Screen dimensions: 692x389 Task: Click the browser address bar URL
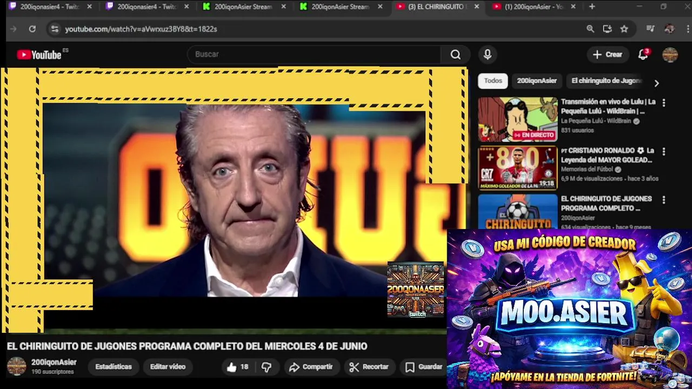(141, 29)
